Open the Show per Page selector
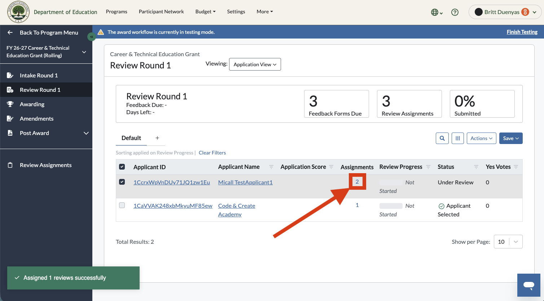Image resolution: width=544 pixels, height=301 pixels. [508, 242]
